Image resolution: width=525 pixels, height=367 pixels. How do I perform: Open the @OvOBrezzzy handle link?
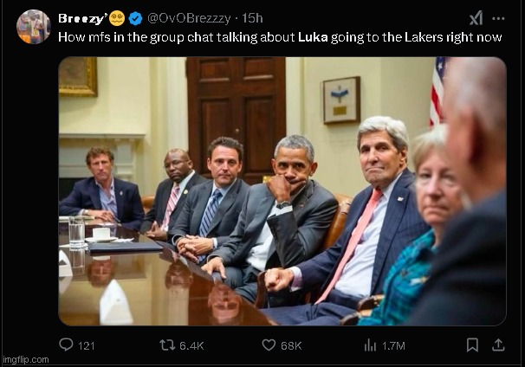point(189,18)
